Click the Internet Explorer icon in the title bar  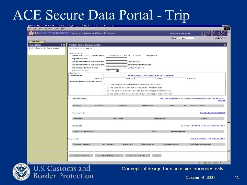coord(28,26)
